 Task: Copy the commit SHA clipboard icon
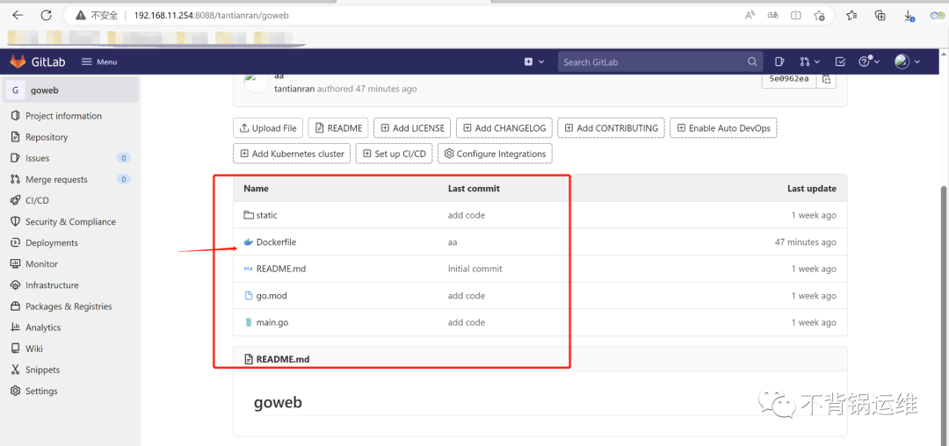(x=826, y=78)
